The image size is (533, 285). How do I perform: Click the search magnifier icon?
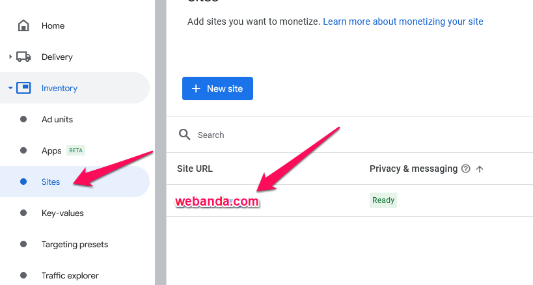(185, 135)
